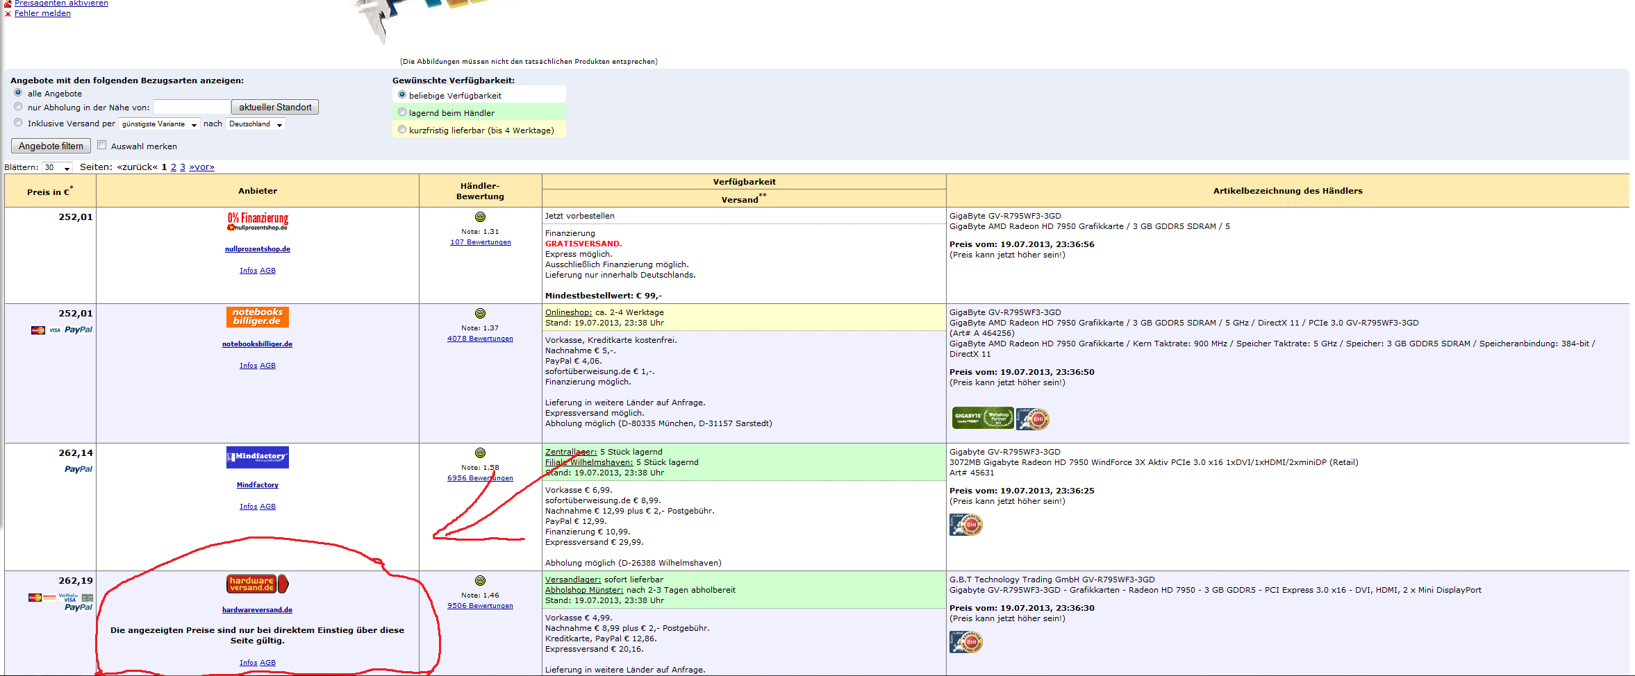
Task: Click the EHI seal in the notebooksbilliger row
Action: tap(1033, 419)
